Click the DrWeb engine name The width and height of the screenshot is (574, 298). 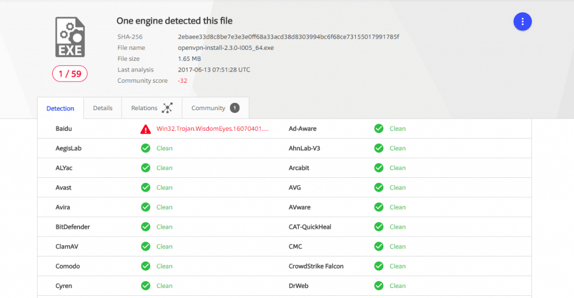pyautogui.click(x=299, y=286)
